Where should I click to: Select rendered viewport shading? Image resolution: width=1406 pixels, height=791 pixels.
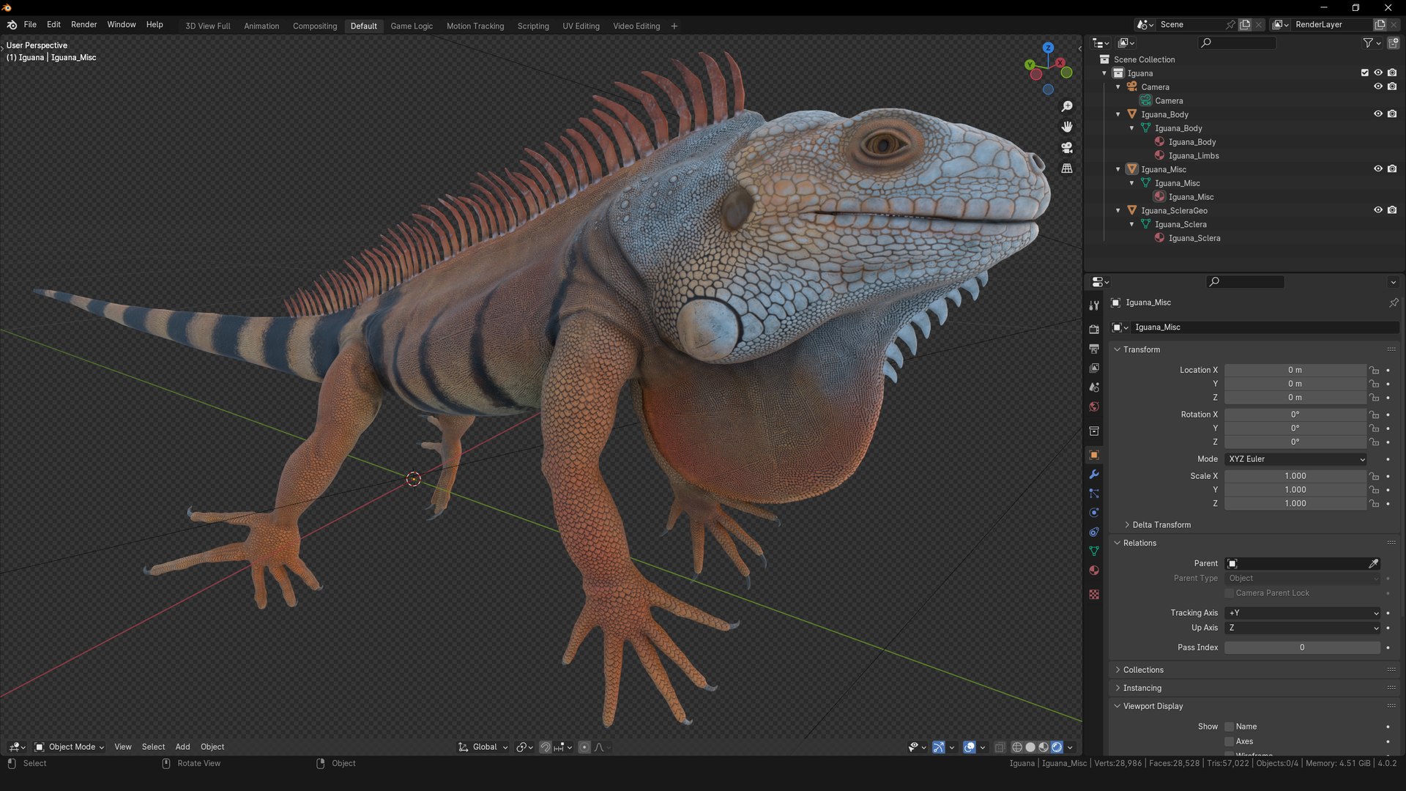1057,747
